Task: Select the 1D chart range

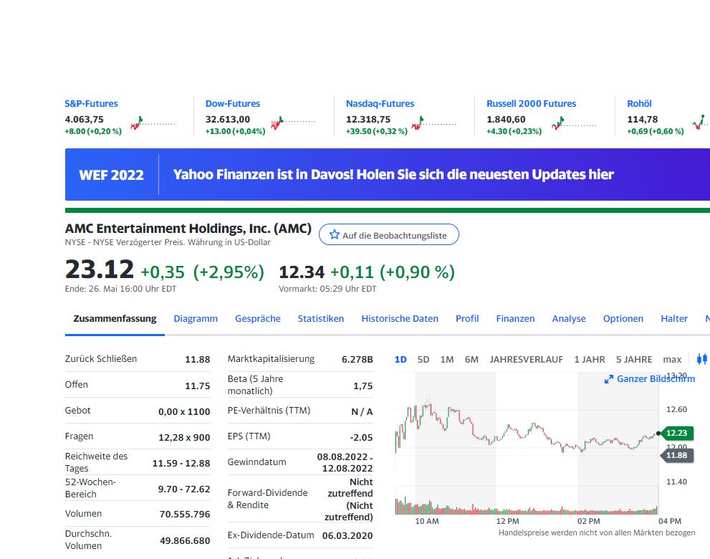Action: tap(400, 359)
